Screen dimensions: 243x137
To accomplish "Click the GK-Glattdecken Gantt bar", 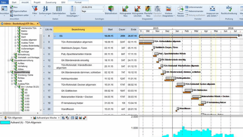I will pos(189,90).
